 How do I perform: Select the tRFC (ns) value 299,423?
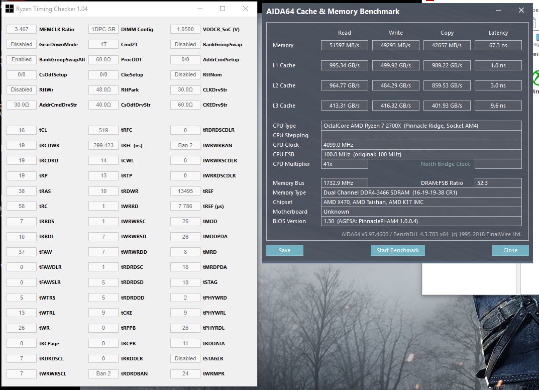click(x=103, y=145)
